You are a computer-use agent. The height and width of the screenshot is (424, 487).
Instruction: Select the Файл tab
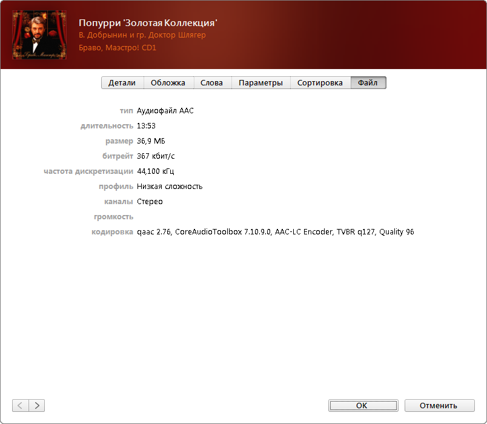click(368, 83)
